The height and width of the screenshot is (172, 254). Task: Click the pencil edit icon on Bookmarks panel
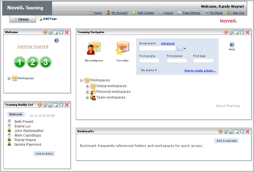(231, 131)
